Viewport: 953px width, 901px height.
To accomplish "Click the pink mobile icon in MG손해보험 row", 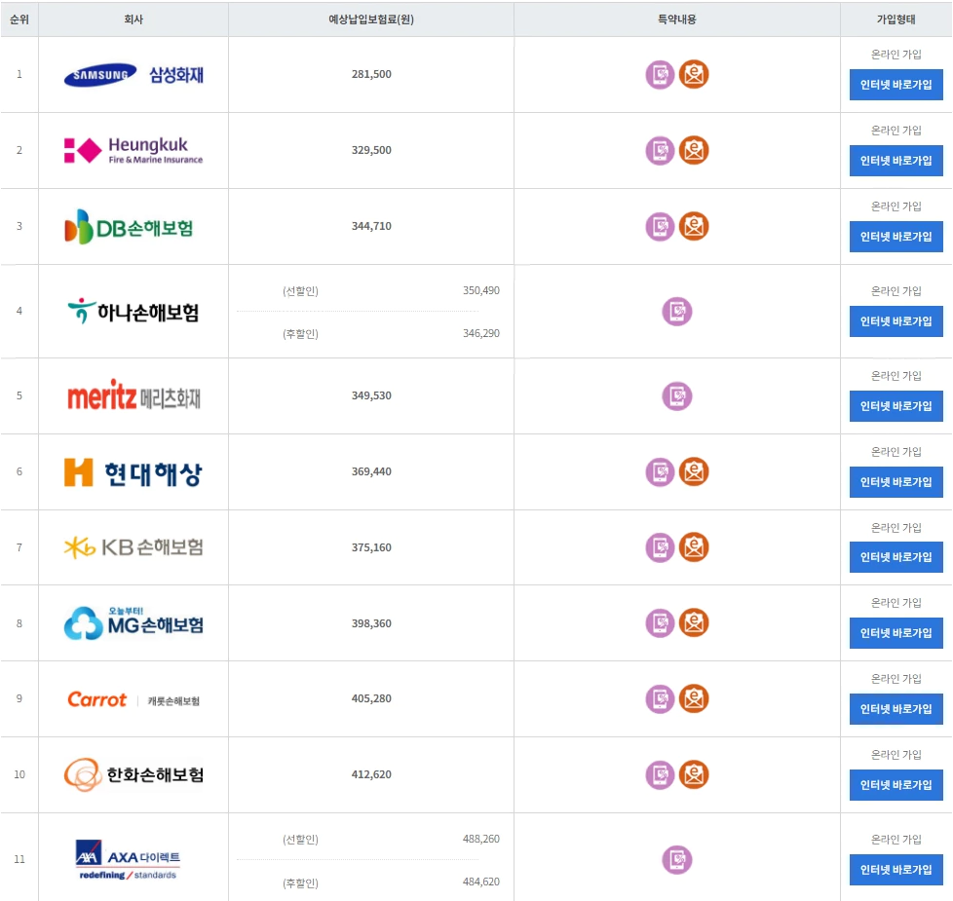I will [660, 623].
